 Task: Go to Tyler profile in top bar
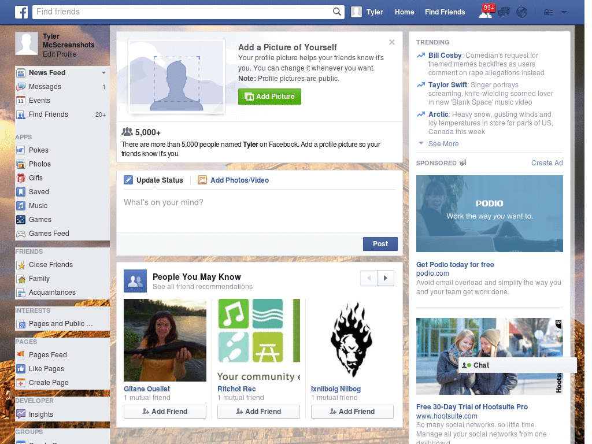(367, 12)
